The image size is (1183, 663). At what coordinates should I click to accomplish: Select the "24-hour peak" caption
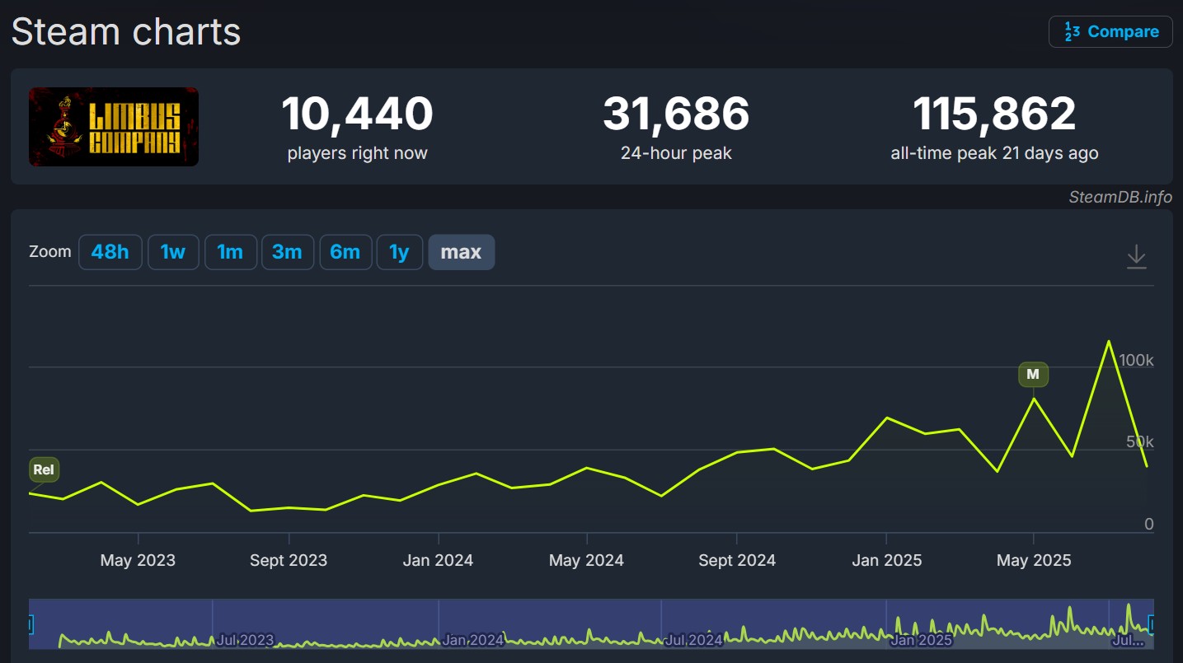coord(676,153)
